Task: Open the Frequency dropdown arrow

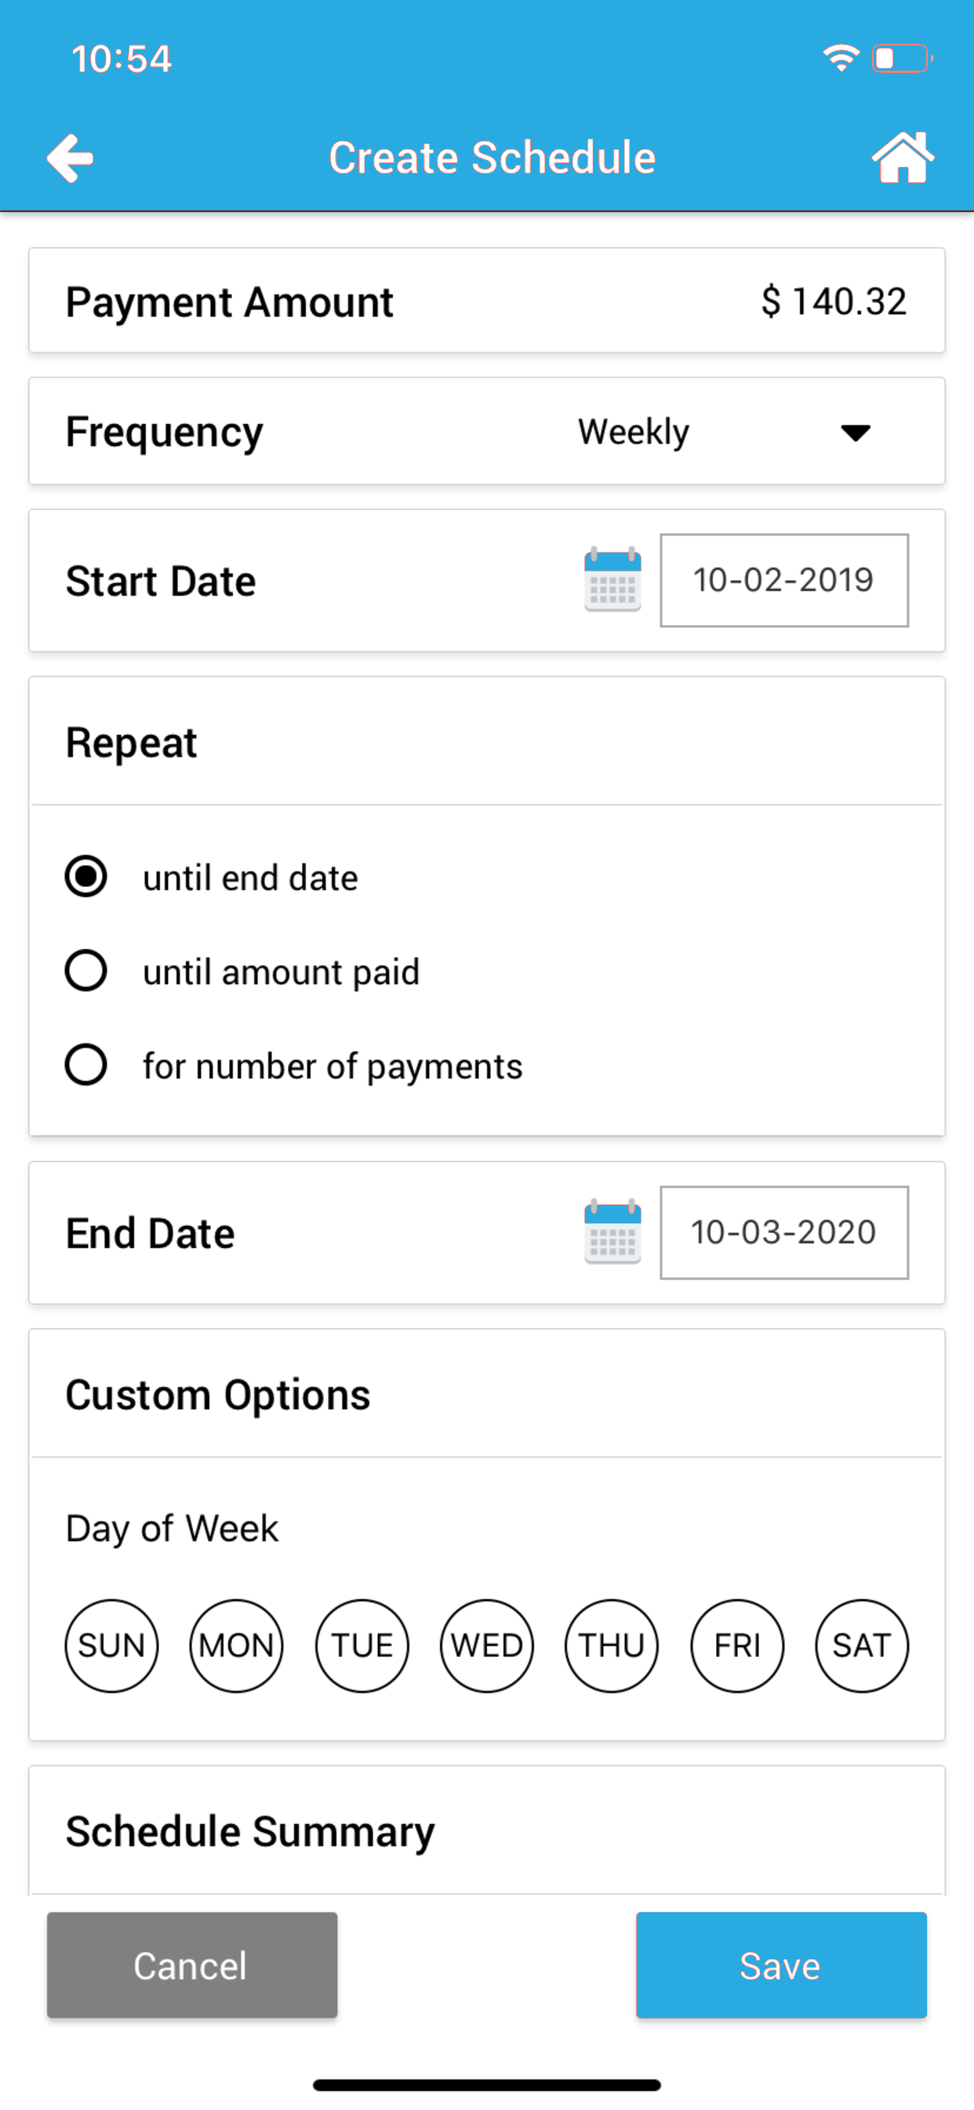Action: pos(856,433)
